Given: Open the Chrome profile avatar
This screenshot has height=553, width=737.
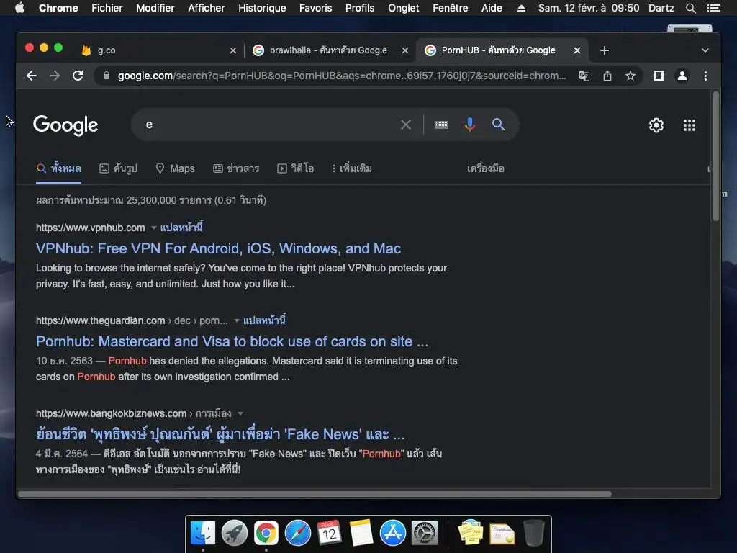Looking at the screenshot, I should 682,76.
